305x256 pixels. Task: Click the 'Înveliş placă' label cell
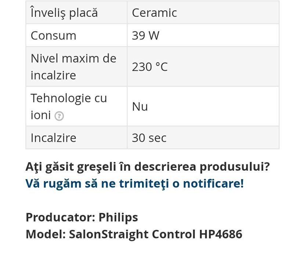tap(64, 13)
